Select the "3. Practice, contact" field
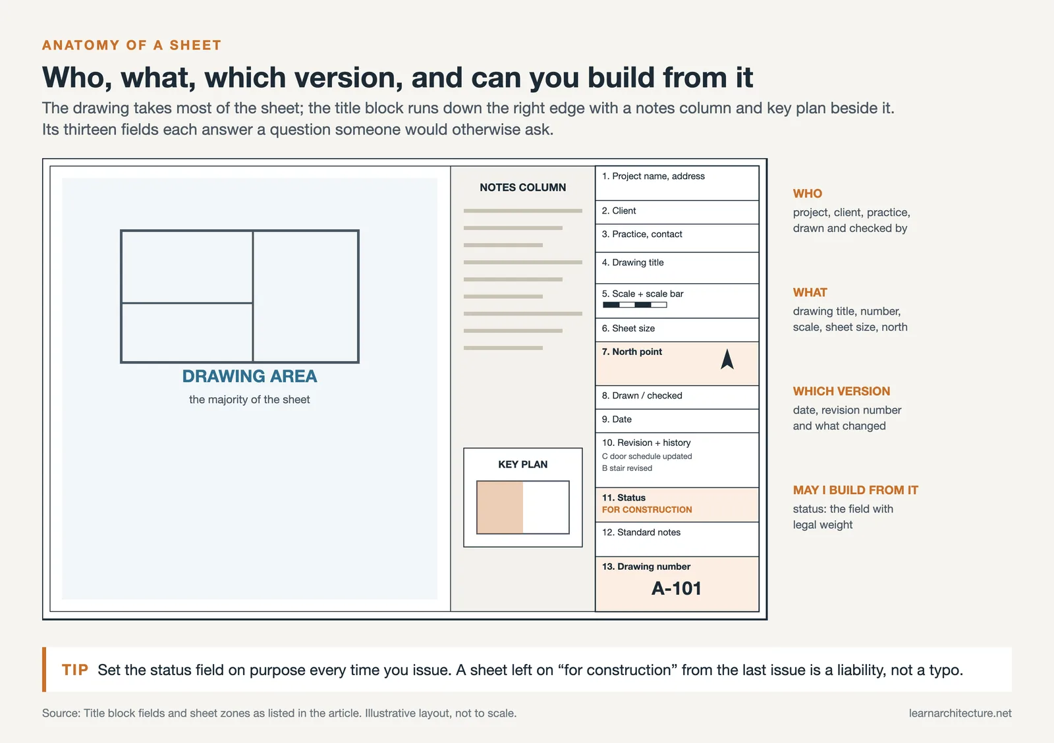The height and width of the screenshot is (743, 1054). [x=677, y=238]
